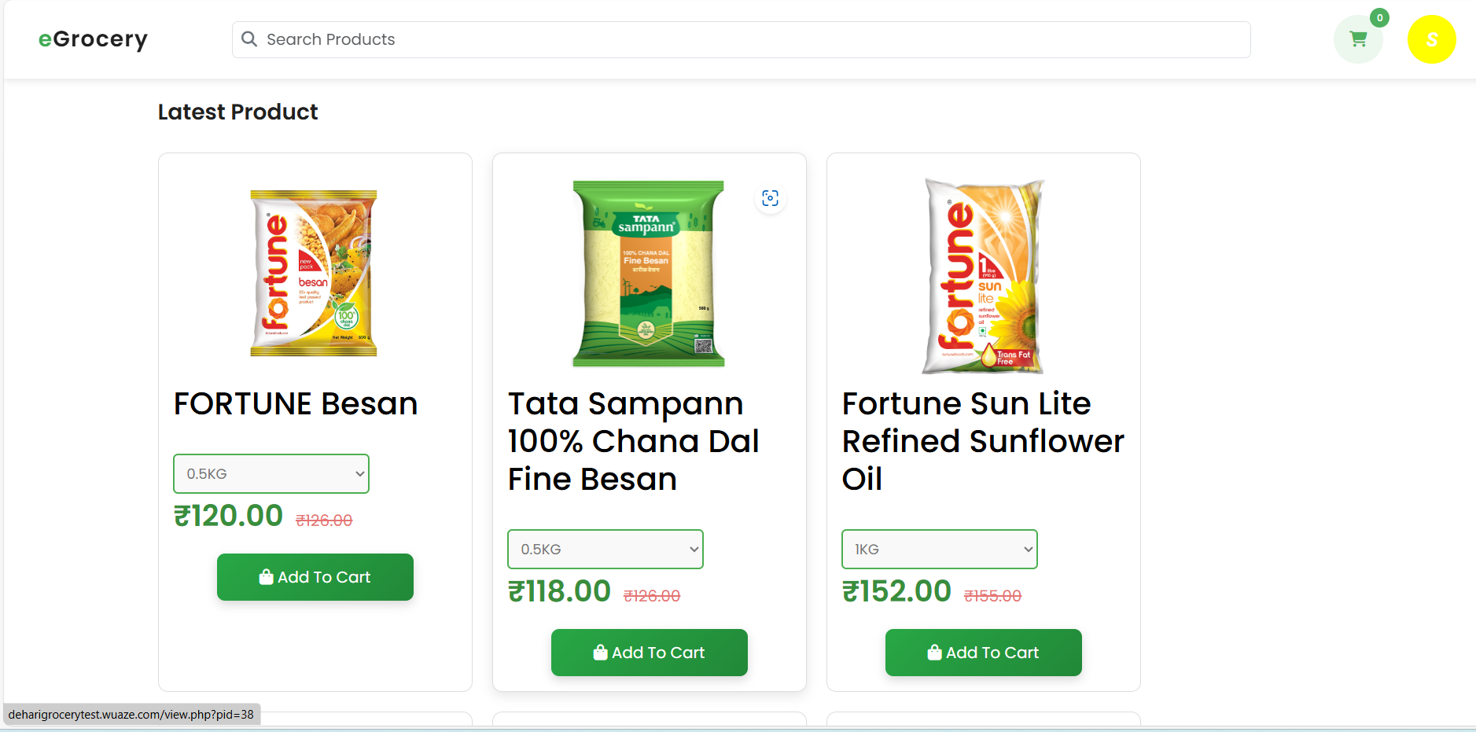Click the yellow user profile avatar
This screenshot has width=1476, height=732.
(1431, 39)
